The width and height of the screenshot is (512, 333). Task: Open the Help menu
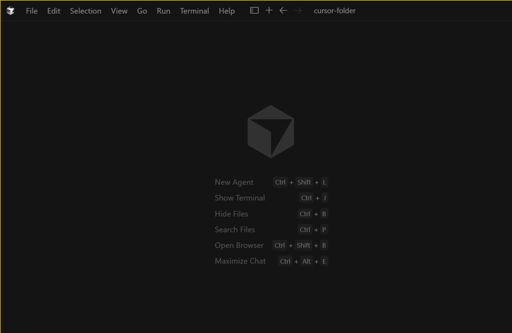[227, 11]
